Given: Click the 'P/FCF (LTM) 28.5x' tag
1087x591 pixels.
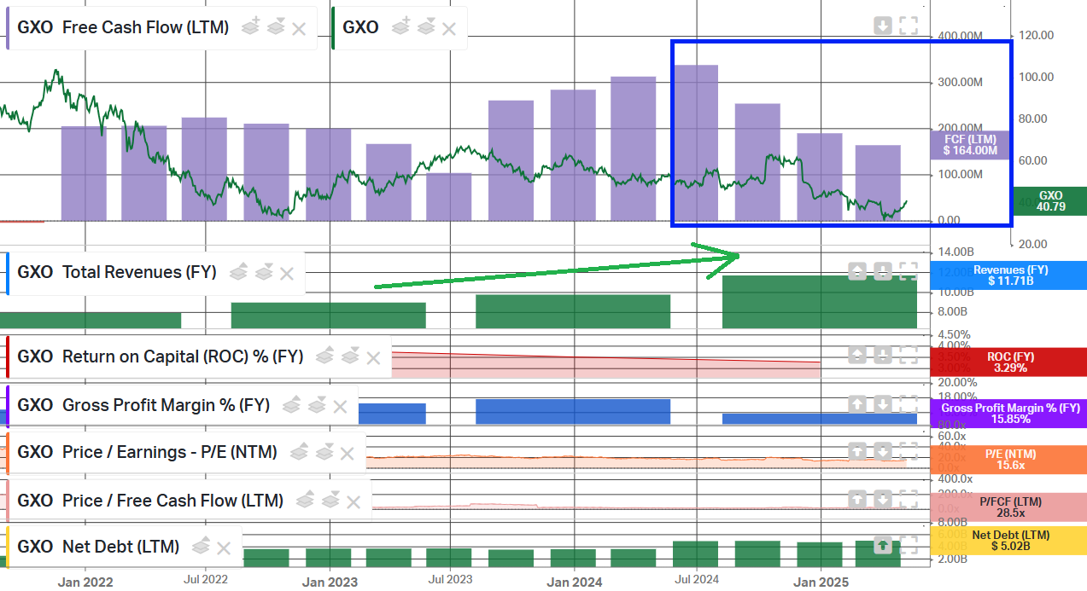Looking at the screenshot, I should 1008,507.
